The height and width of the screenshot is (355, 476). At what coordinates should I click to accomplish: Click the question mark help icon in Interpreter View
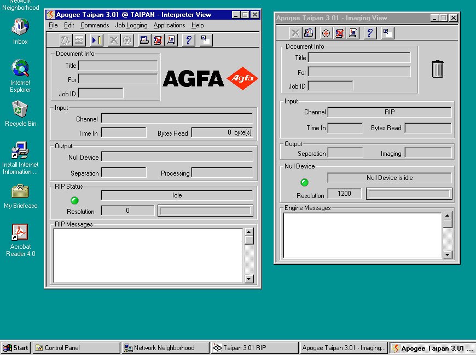(x=189, y=40)
